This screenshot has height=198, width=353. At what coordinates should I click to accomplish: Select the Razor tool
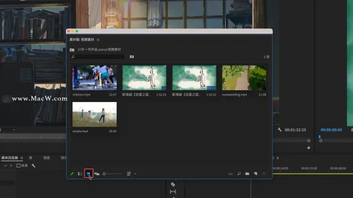(x=173, y=184)
